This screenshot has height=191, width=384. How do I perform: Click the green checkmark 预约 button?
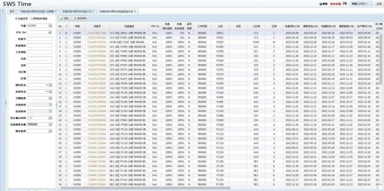tap(65, 18)
